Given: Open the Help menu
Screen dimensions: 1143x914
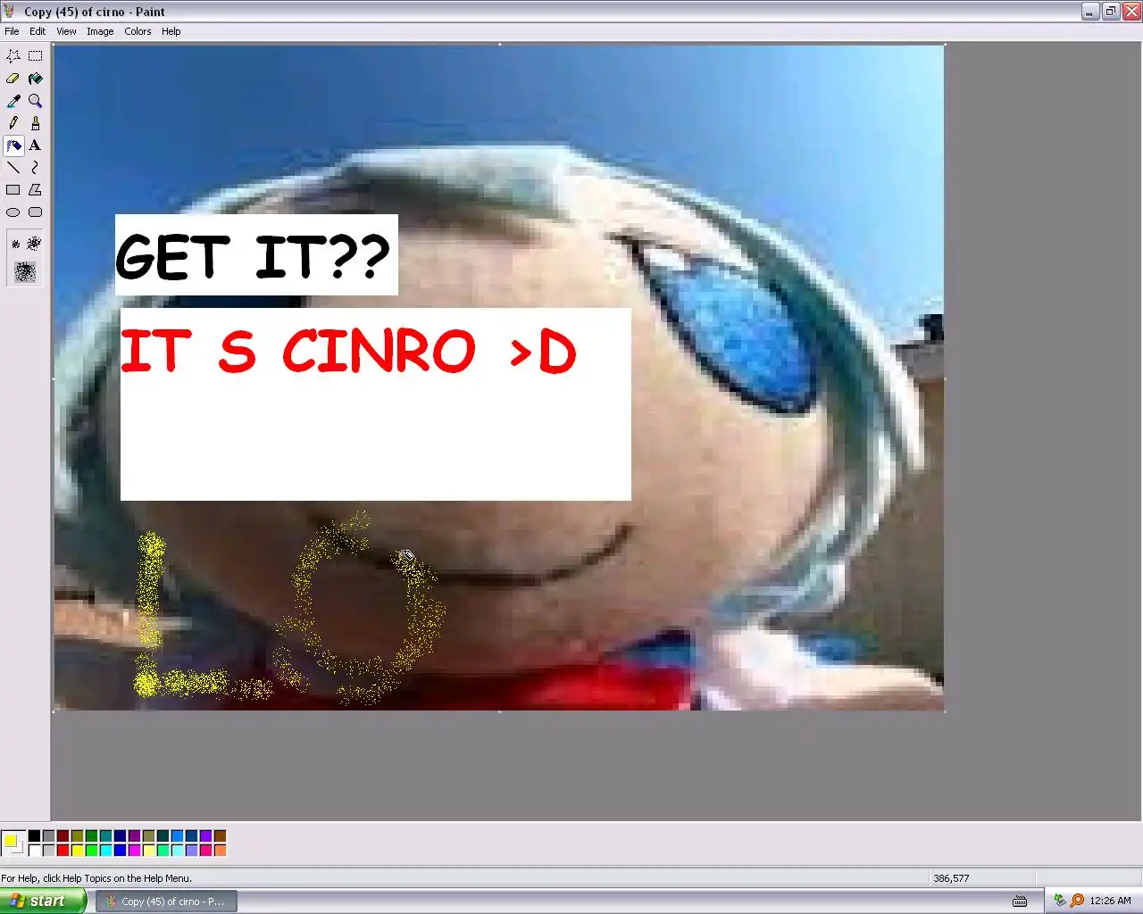Looking at the screenshot, I should coord(171,31).
